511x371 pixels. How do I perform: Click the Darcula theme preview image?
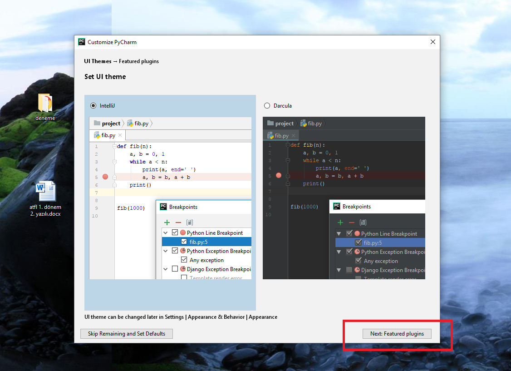(x=344, y=198)
